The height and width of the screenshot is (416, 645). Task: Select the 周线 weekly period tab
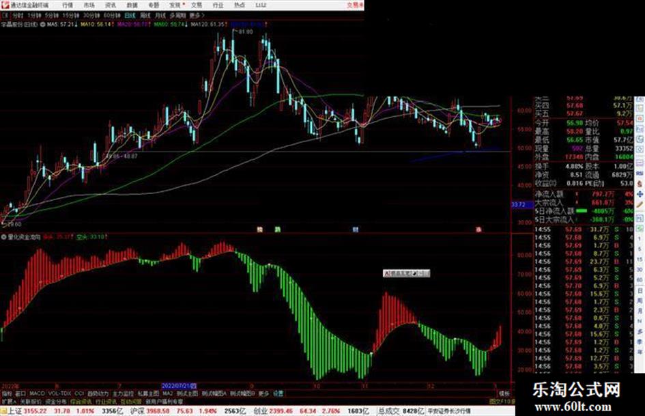[x=145, y=16]
